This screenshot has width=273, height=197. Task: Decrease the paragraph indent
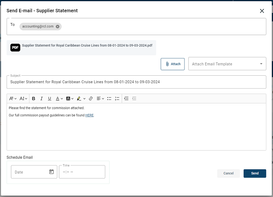[134, 99]
